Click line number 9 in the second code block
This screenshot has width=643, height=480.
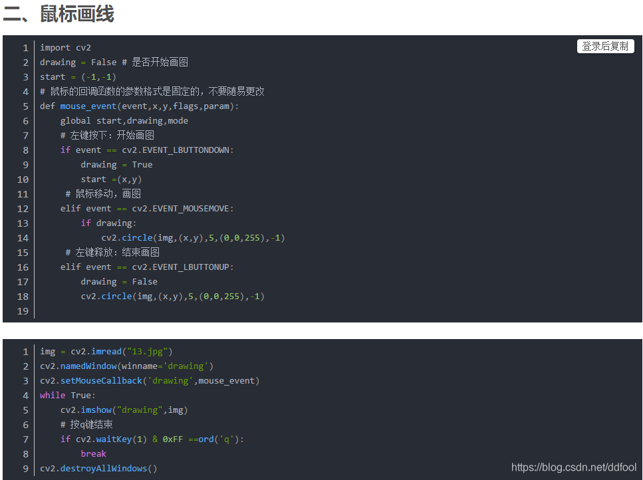(25, 469)
